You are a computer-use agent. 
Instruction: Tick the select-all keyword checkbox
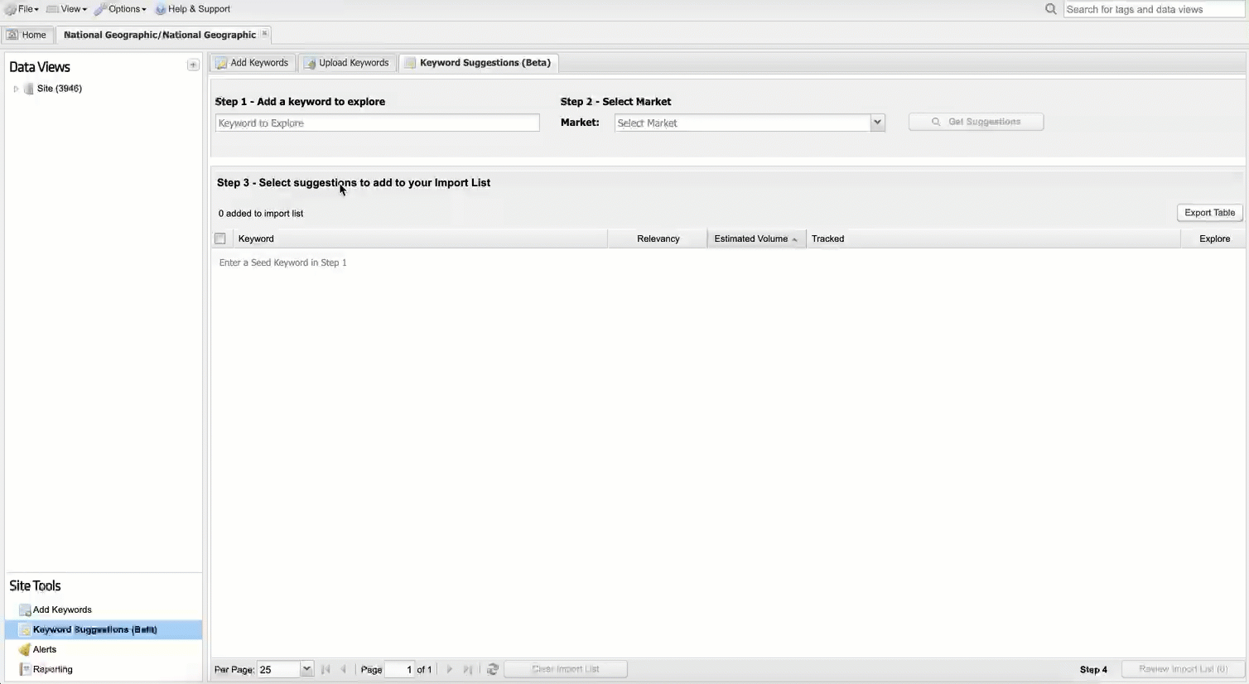tap(220, 238)
